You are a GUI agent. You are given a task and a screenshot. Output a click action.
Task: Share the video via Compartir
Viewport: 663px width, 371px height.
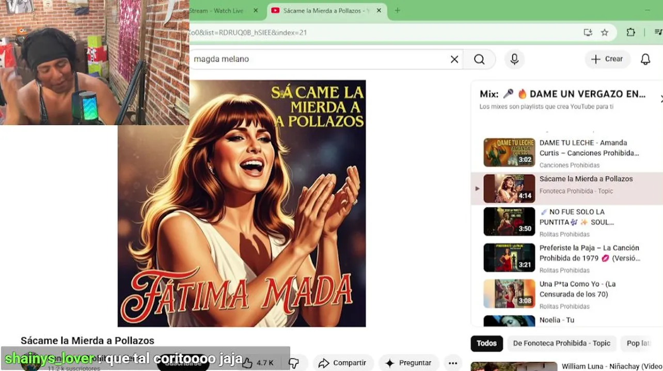click(342, 363)
